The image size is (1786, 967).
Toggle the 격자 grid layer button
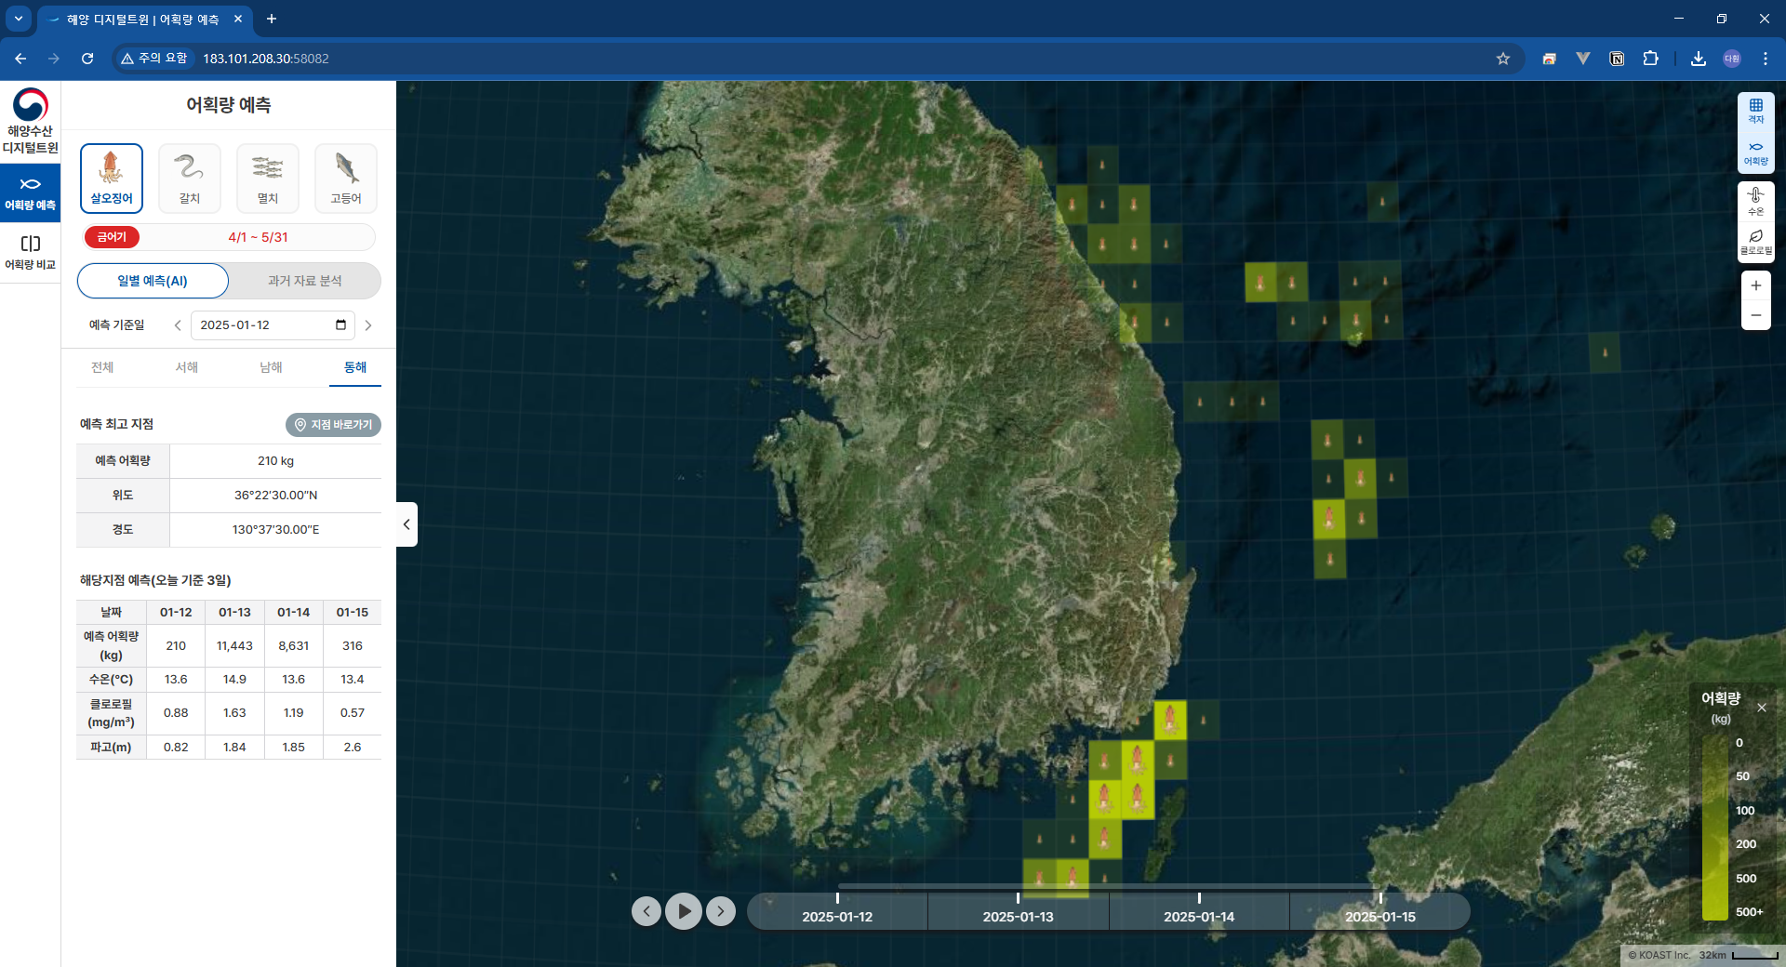pos(1756,111)
